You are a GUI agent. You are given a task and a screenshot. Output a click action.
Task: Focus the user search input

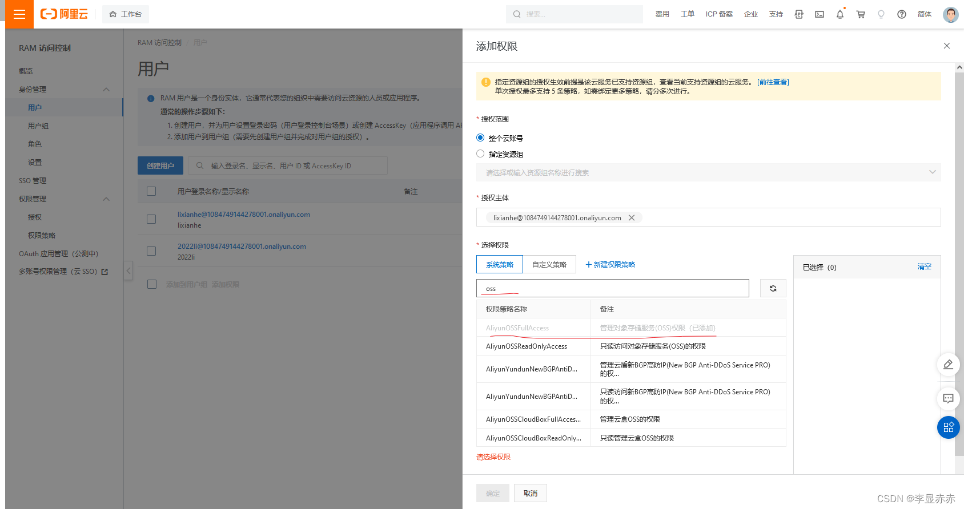(288, 165)
